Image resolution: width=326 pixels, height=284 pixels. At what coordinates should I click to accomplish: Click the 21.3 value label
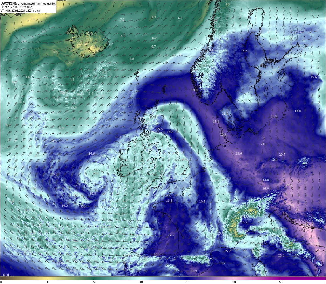coord(281,255)
